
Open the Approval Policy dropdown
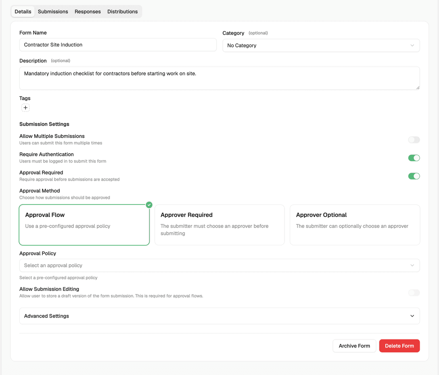219,265
